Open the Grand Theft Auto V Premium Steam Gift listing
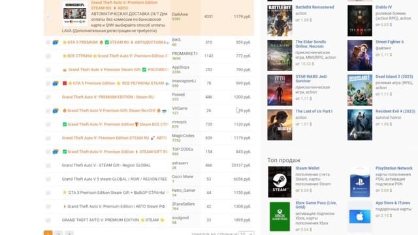 [116, 70]
